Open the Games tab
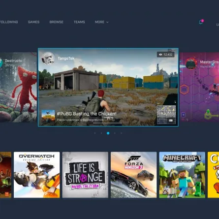Viewport: 219px width, 219px height. coord(33,22)
